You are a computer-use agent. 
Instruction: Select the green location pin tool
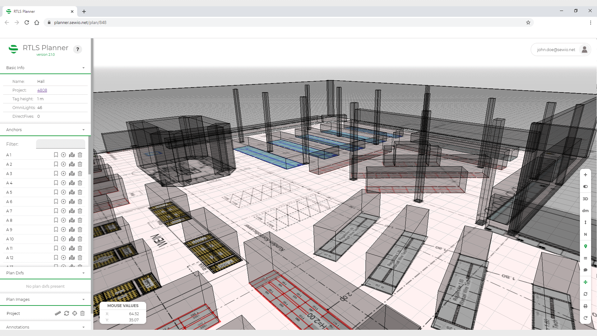pos(585,246)
